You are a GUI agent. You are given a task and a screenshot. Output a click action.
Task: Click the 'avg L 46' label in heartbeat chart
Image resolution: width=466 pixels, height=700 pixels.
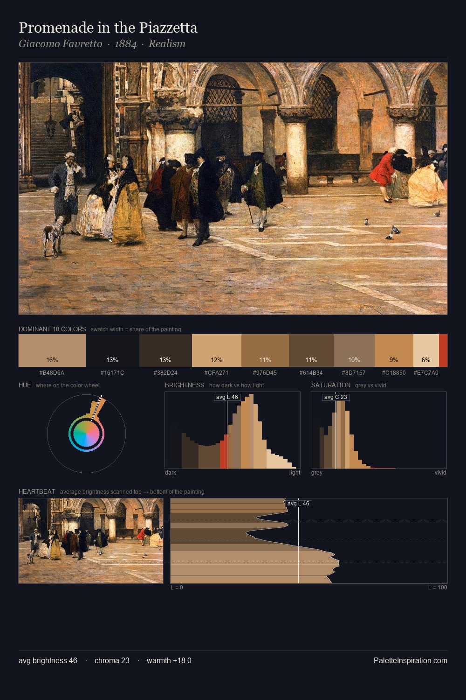click(298, 504)
